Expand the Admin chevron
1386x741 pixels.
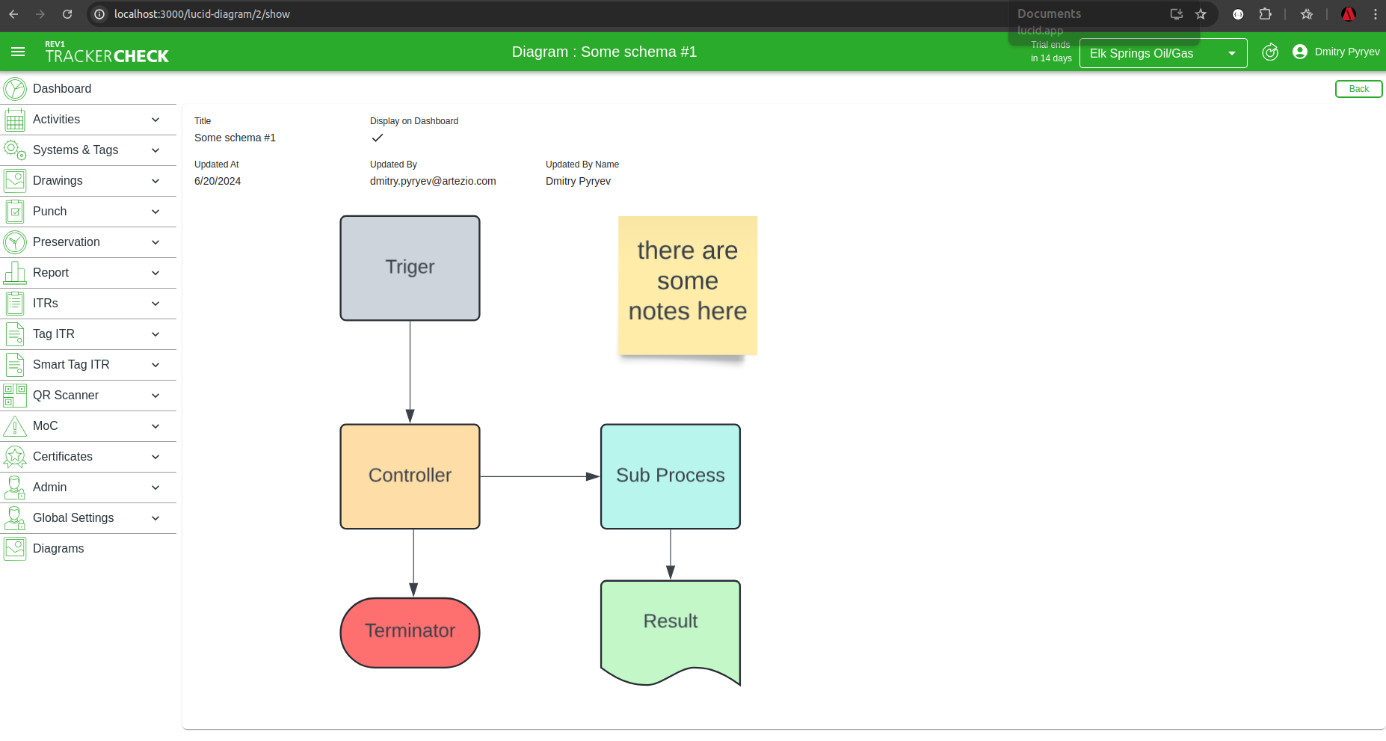pos(155,488)
